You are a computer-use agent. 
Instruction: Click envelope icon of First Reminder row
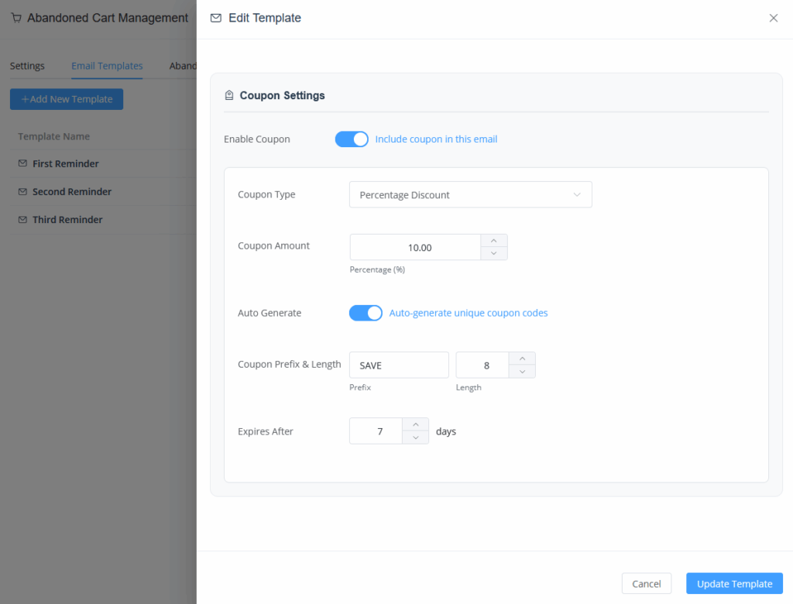[x=22, y=163]
